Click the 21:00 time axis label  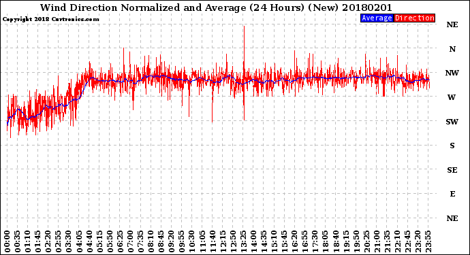(377, 241)
